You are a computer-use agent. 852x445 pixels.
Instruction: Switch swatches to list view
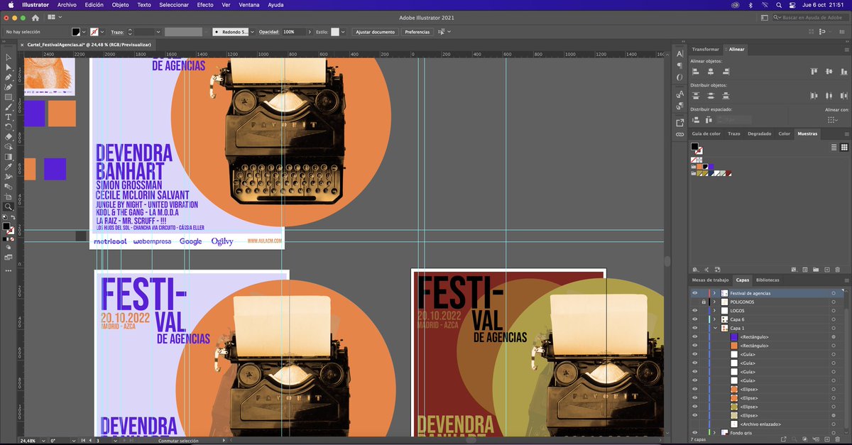coord(835,148)
